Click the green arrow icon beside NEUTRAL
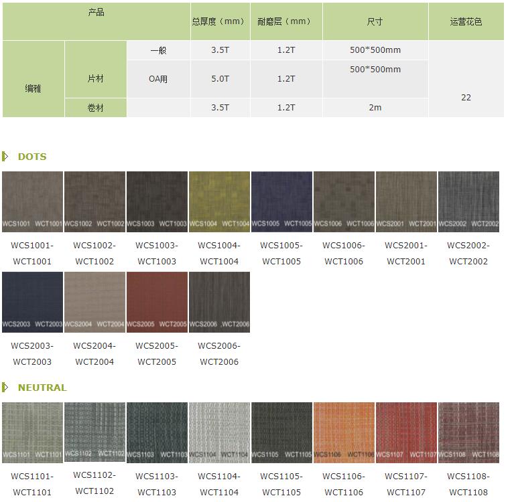516x502 pixels. (x=5, y=388)
